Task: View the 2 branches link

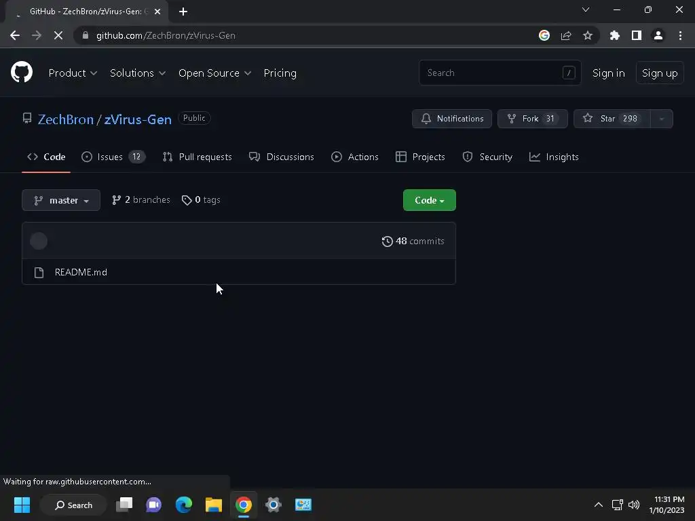Action: click(x=141, y=200)
